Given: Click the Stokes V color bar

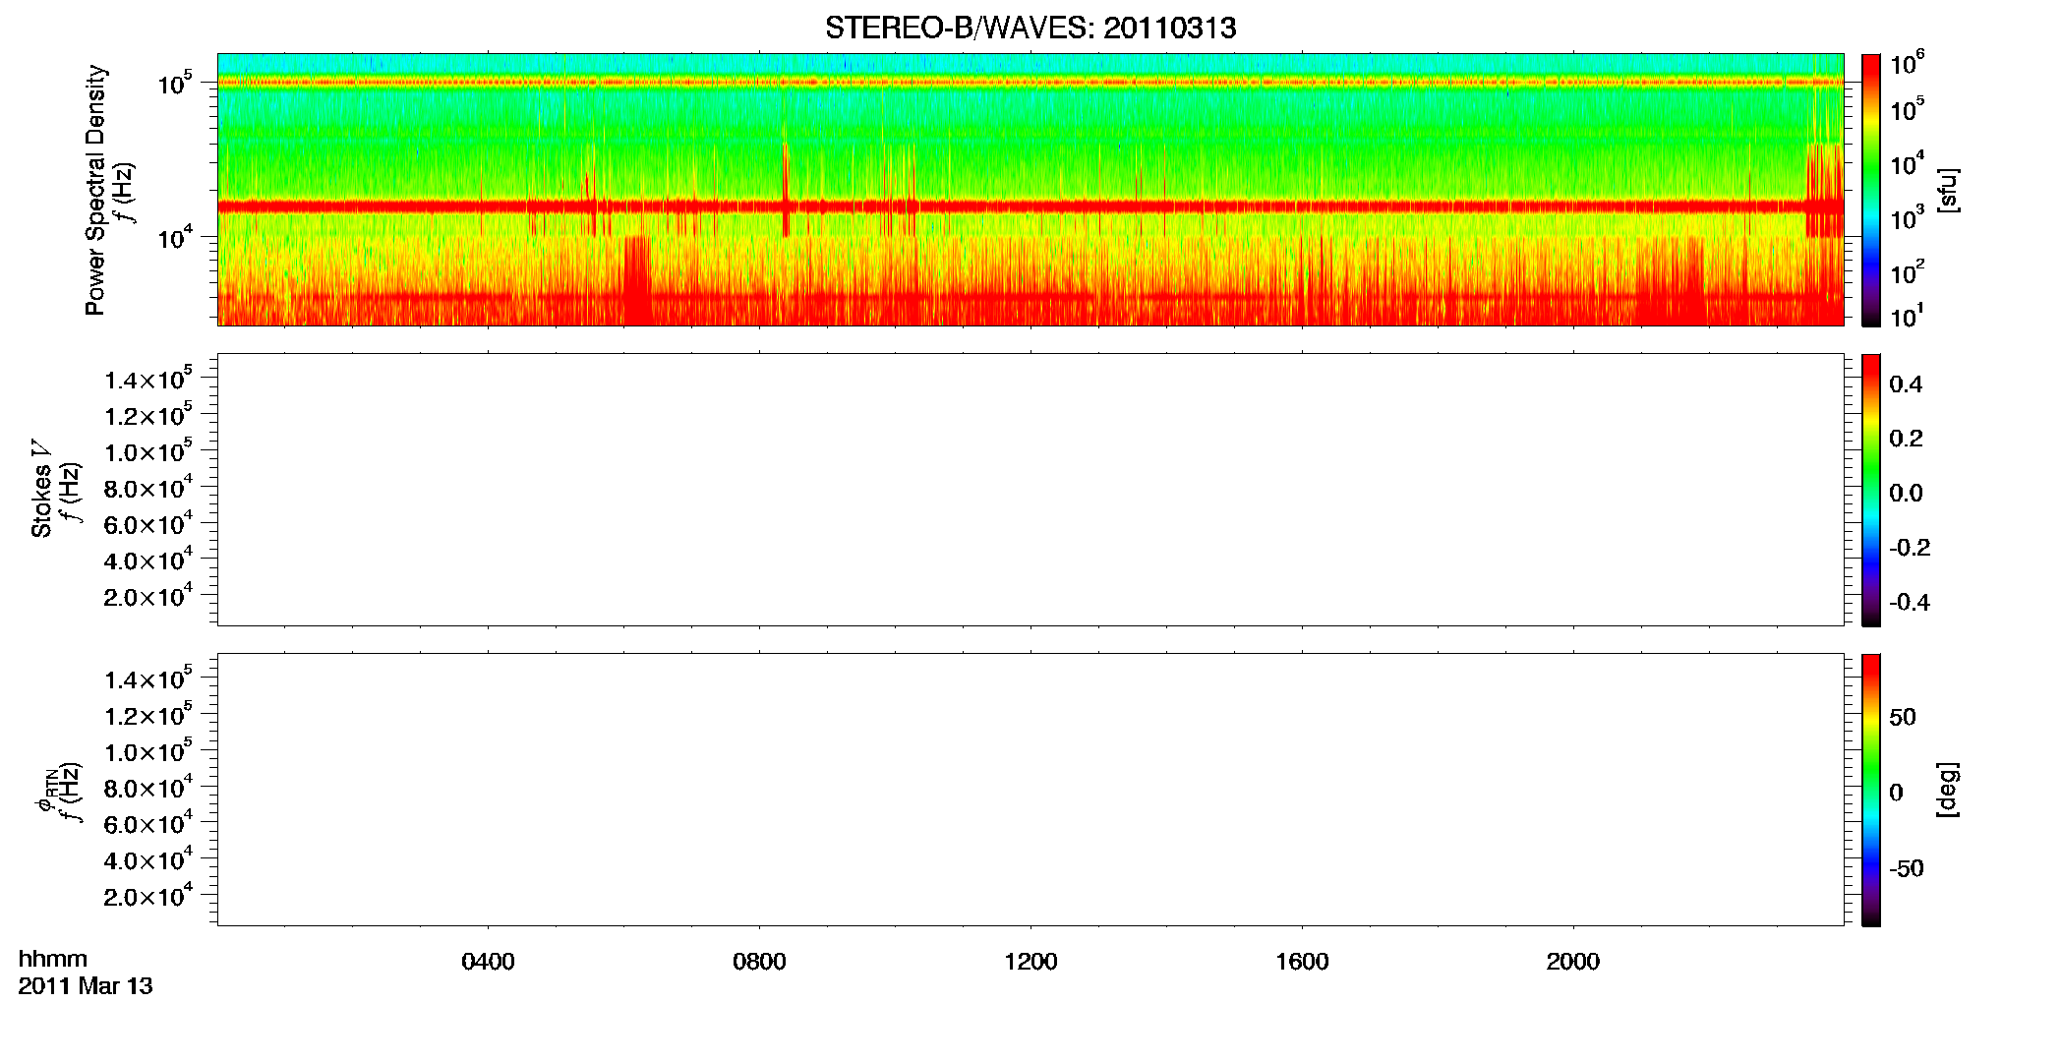Looking at the screenshot, I should click(1871, 490).
